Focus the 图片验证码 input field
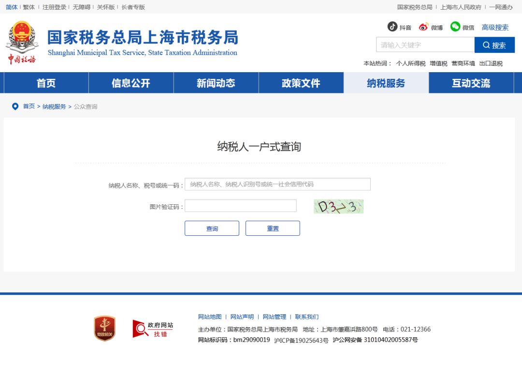The width and height of the screenshot is (522, 365). (x=241, y=206)
